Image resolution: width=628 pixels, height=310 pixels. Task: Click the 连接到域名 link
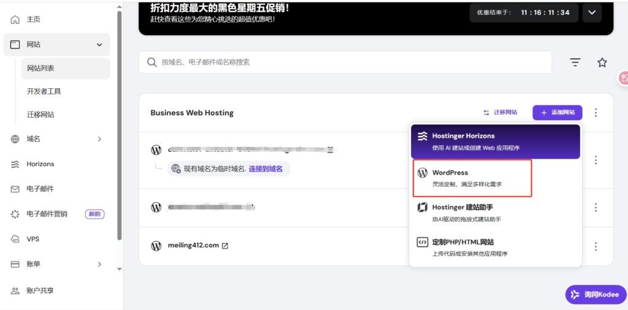[x=266, y=168]
